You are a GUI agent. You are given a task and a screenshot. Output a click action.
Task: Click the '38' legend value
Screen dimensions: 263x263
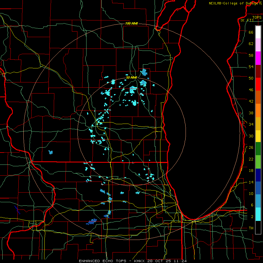pos(251,113)
